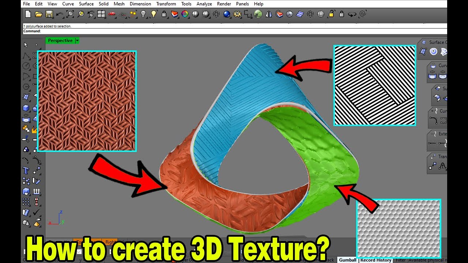Click the spiral icon in top toolbar
Screen dimensions: 468x263
pos(363,14)
